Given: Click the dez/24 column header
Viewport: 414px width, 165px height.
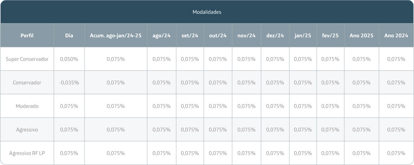Looking at the screenshot, I should click(x=275, y=35).
